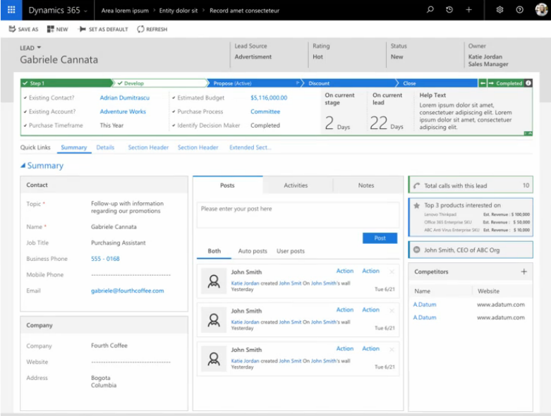This screenshot has width=551, height=416.
Task: Switch to the Activities tab
Action: [296, 185]
